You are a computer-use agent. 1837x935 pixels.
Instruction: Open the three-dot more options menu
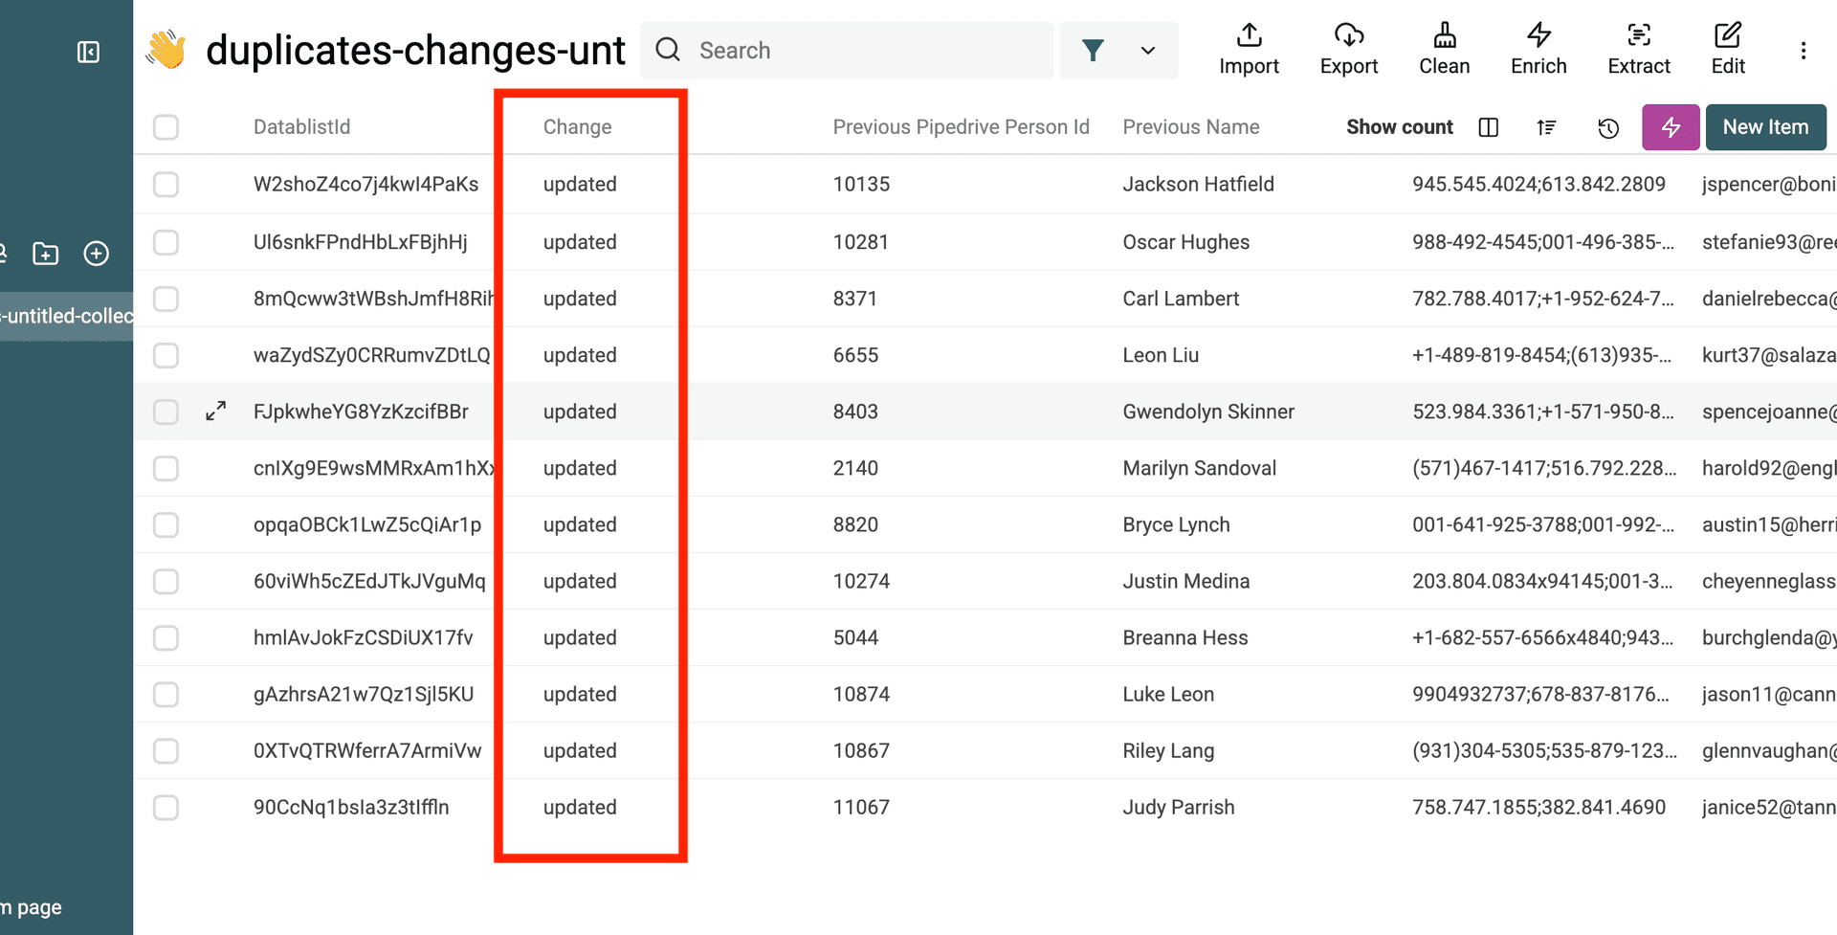click(1803, 51)
